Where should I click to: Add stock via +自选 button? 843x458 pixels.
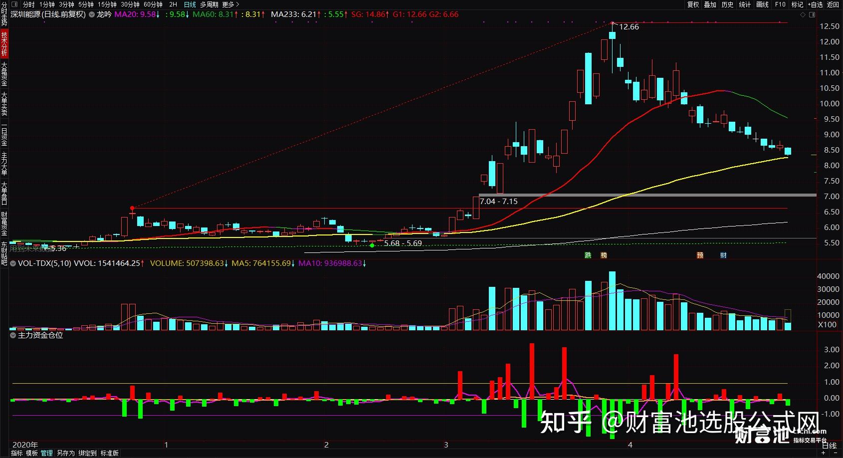tap(816, 4)
